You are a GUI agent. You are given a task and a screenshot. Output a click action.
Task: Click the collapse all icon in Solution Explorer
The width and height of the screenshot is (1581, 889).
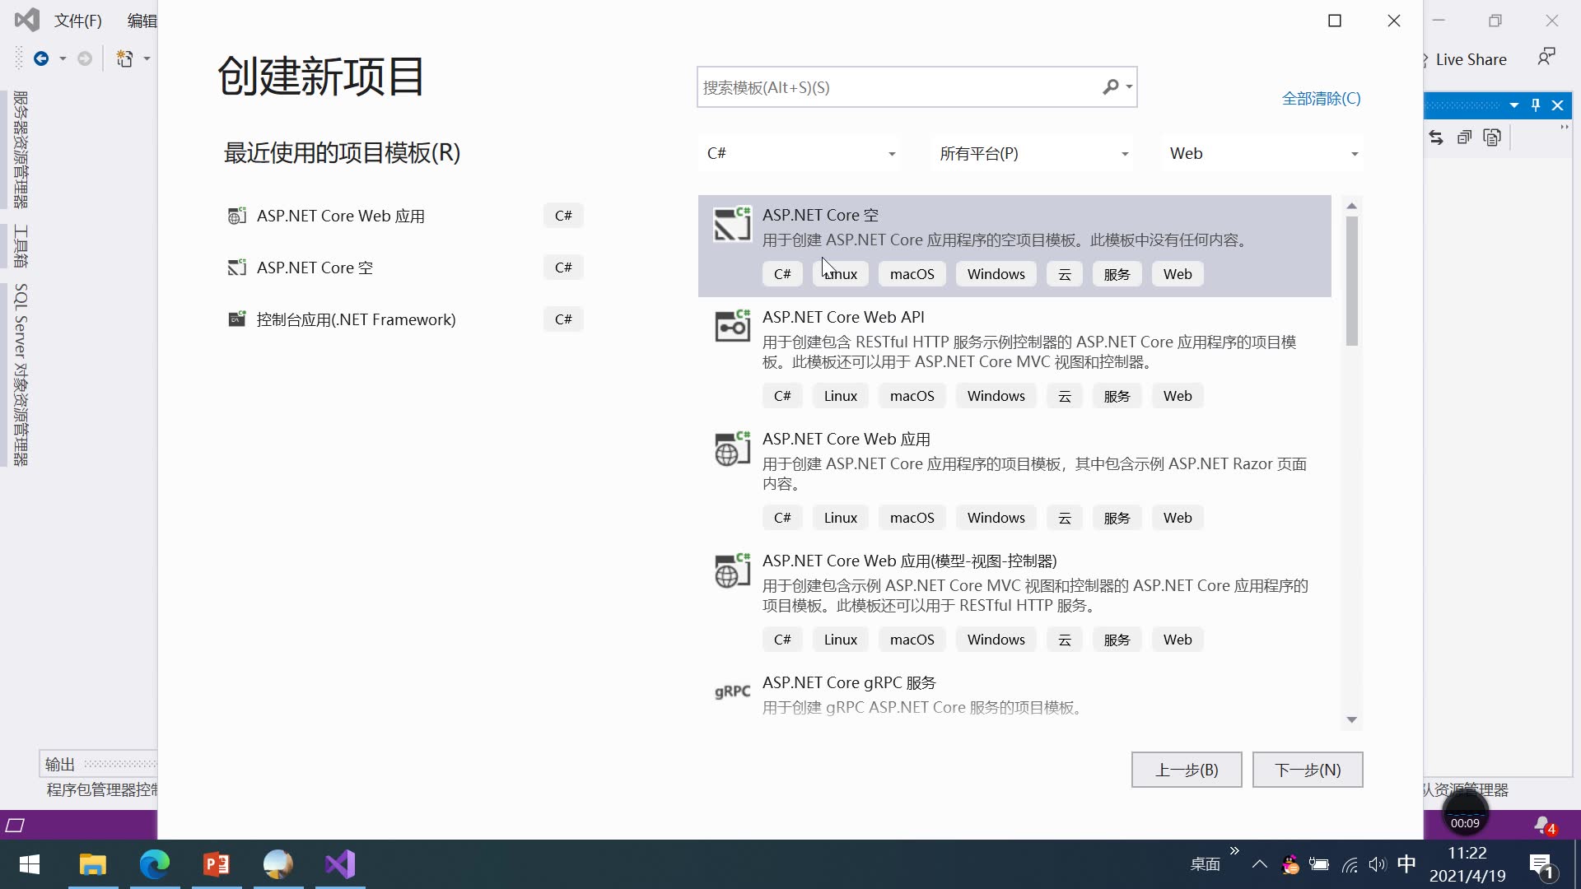(1464, 137)
